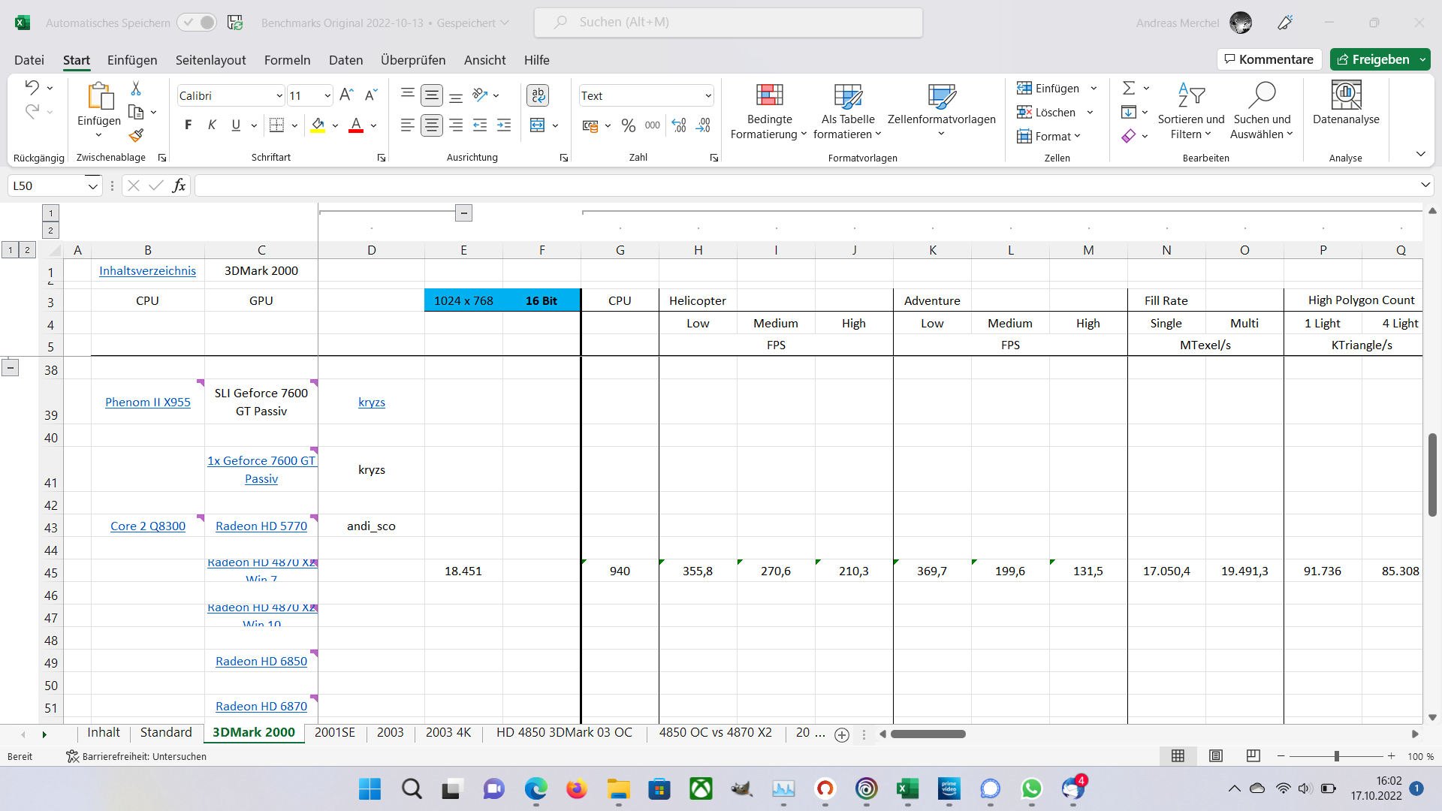This screenshot has width=1442, height=811.
Task: Switch to the 2001SE sheet tab
Action: pos(335,732)
